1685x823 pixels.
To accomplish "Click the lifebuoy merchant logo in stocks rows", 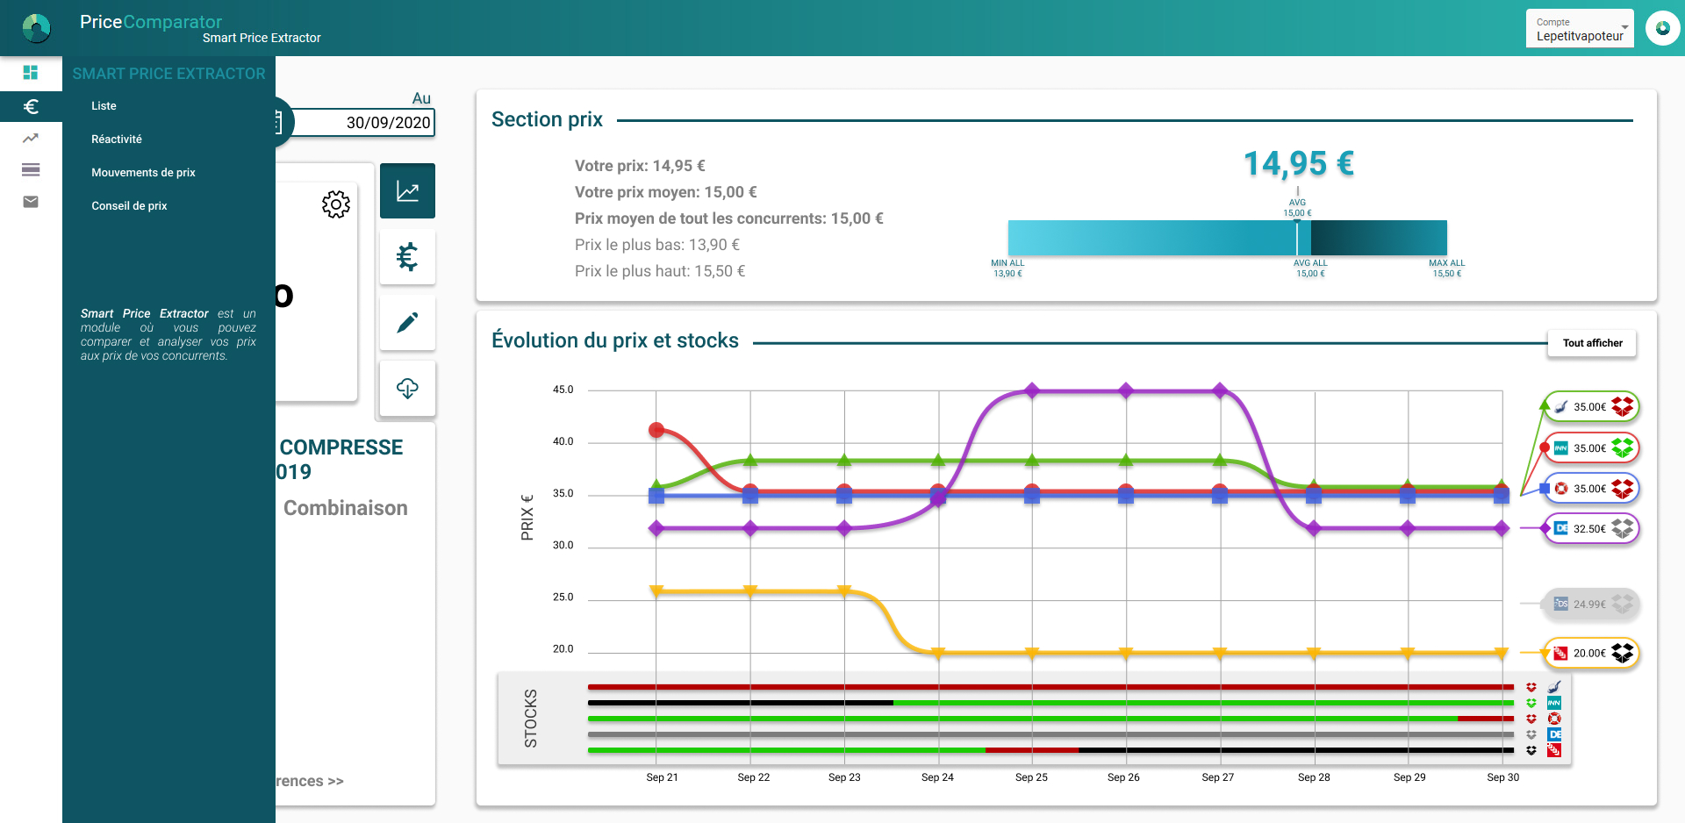I will click(1554, 719).
